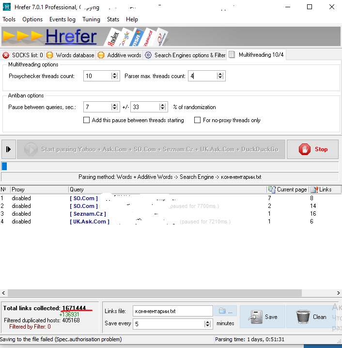Focus the randomization percent field
Image resolution: width=342 pixels, height=348 pixels.
(x=145, y=107)
